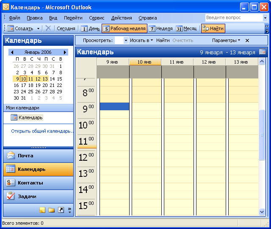The width and height of the screenshot is (271, 229).
Task: Click the Folder List icon
Action: 52,210
